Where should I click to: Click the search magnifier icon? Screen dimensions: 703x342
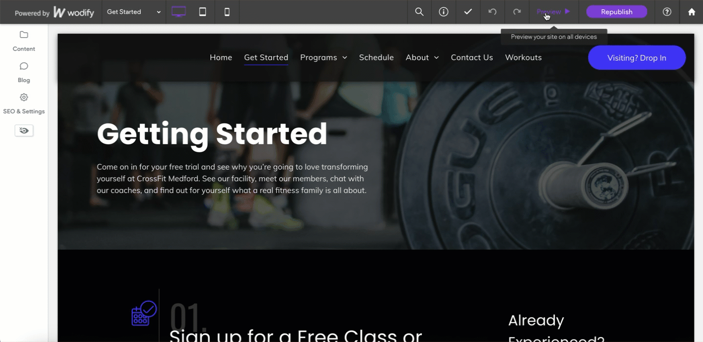pyautogui.click(x=419, y=12)
